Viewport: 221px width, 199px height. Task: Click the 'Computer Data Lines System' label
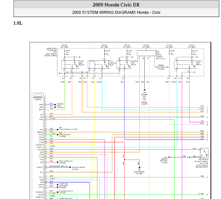tap(64, 186)
